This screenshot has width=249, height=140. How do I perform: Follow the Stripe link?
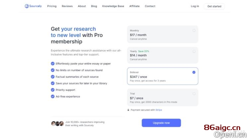159,110
